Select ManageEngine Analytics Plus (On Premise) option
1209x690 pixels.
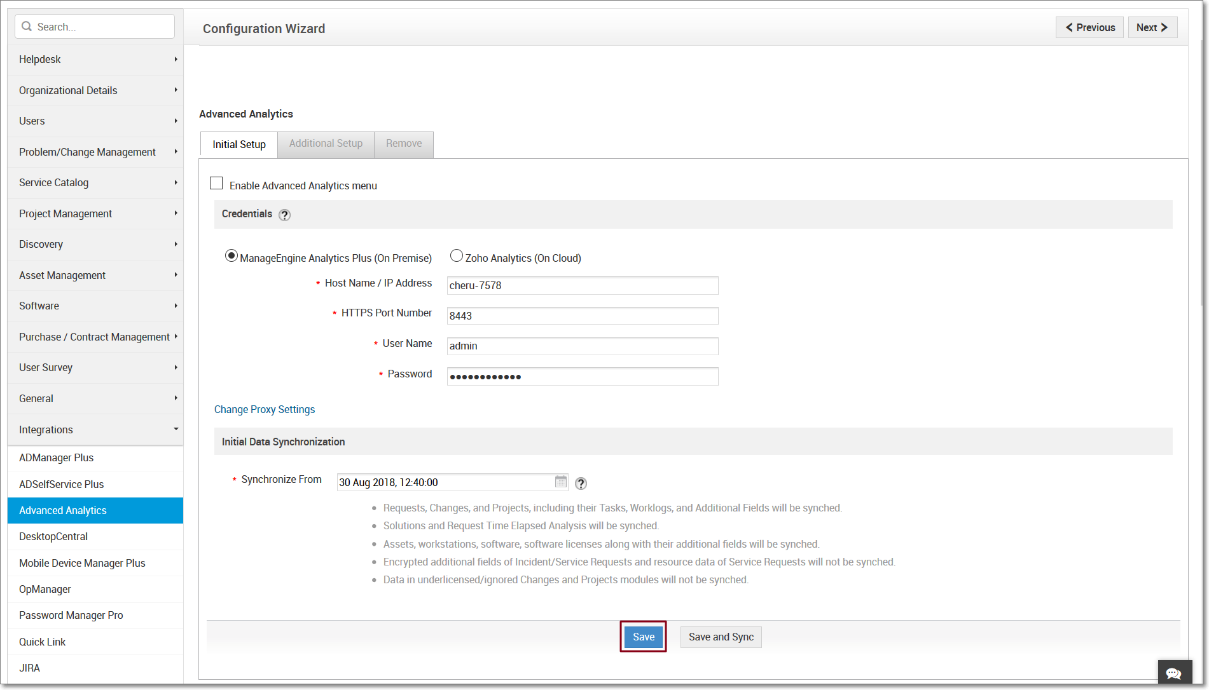(231, 255)
